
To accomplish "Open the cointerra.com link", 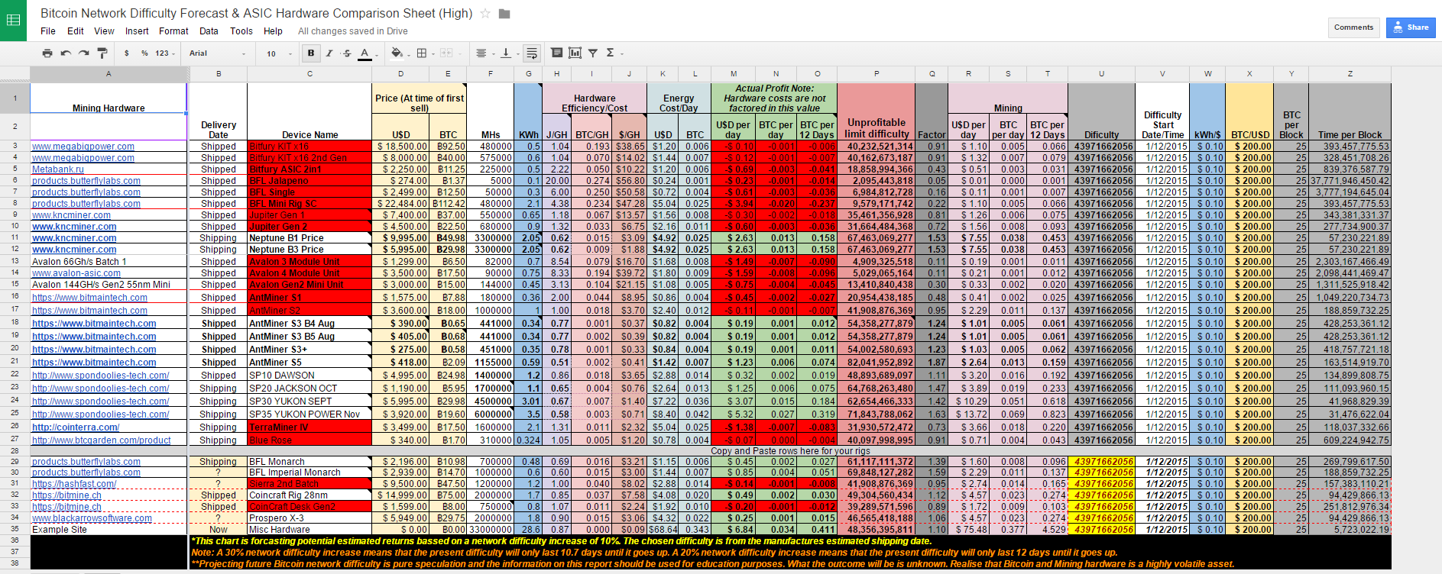I will coord(76,427).
